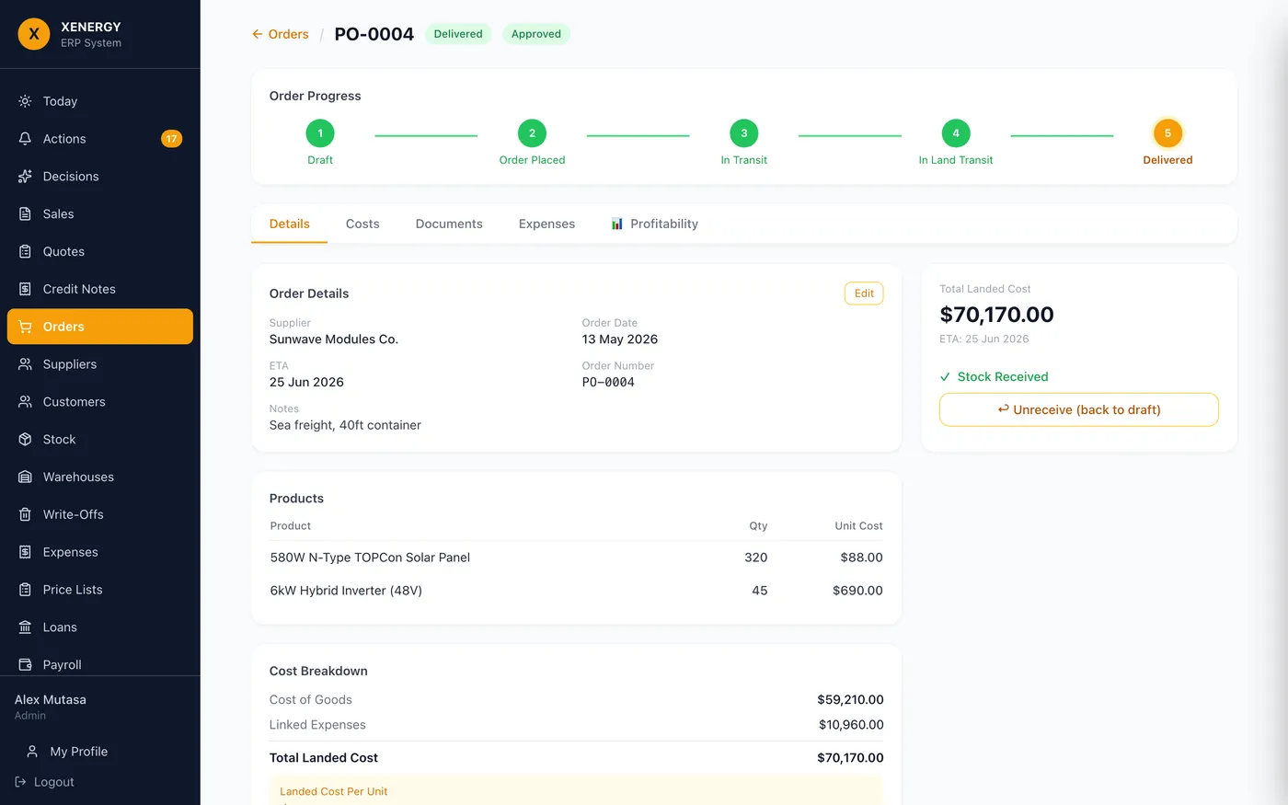Click the 580W N-Type TOPCon Solar Panel row
This screenshot has width=1288, height=805.
pos(576,558)
